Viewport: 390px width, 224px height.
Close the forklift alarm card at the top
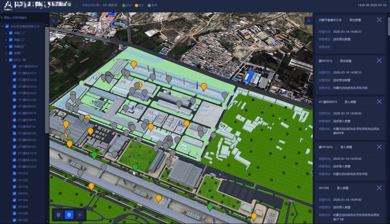pos(379,20)
